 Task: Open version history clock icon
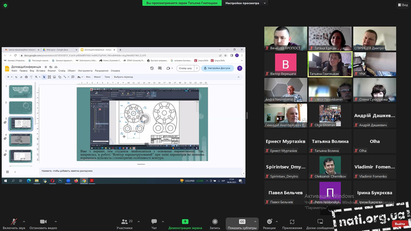[152, 68]
